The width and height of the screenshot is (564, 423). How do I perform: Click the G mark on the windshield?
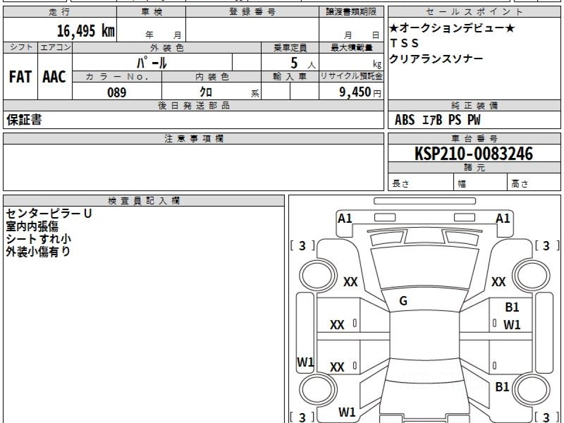[403, 302]
